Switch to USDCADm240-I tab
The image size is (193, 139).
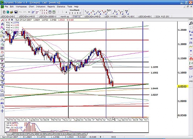(x=8, y=16)
